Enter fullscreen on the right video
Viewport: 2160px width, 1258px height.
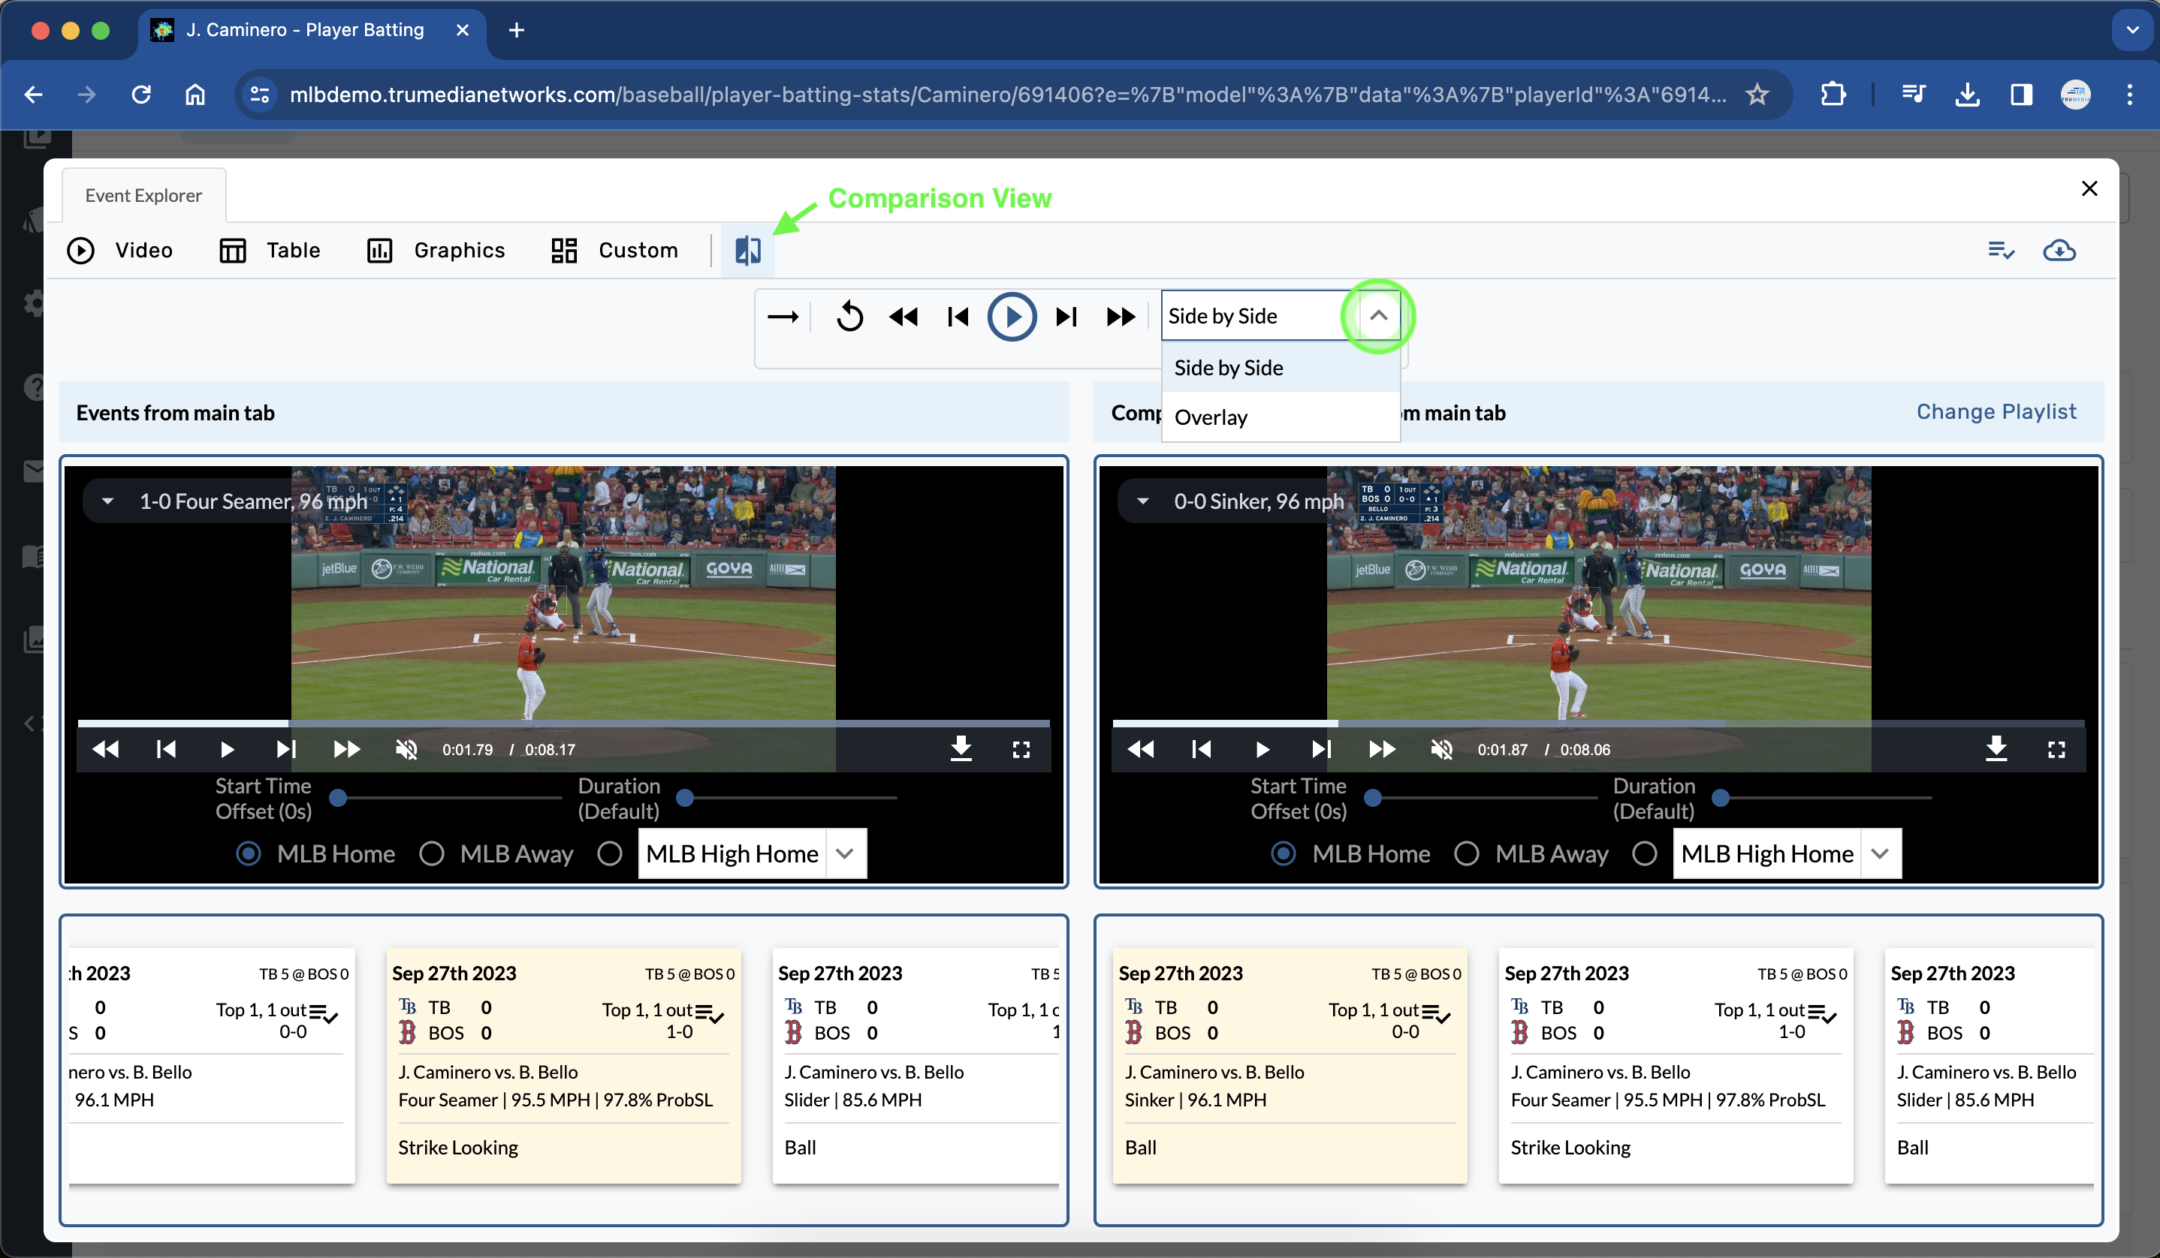[2056, 748]
